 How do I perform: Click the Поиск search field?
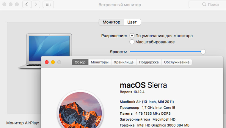tap(208, 4)
